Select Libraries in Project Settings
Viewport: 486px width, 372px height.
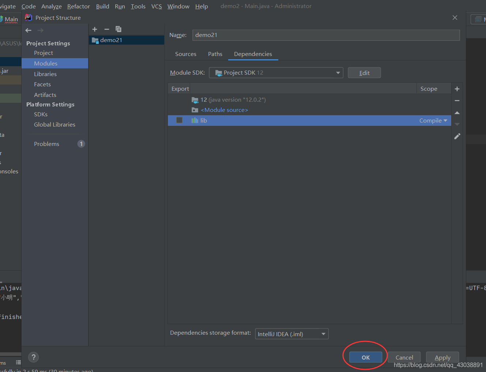click(x=45, y=74)
